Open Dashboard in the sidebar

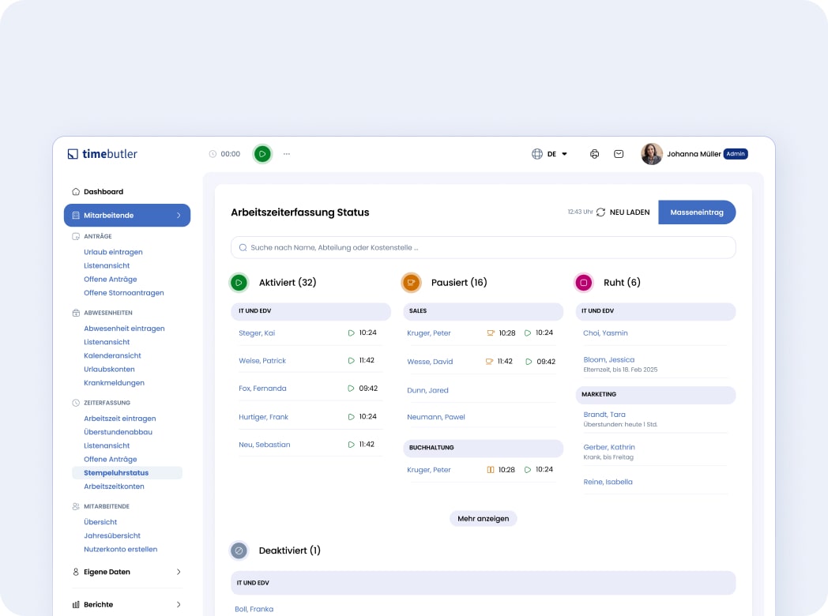(x=103, y=192)
